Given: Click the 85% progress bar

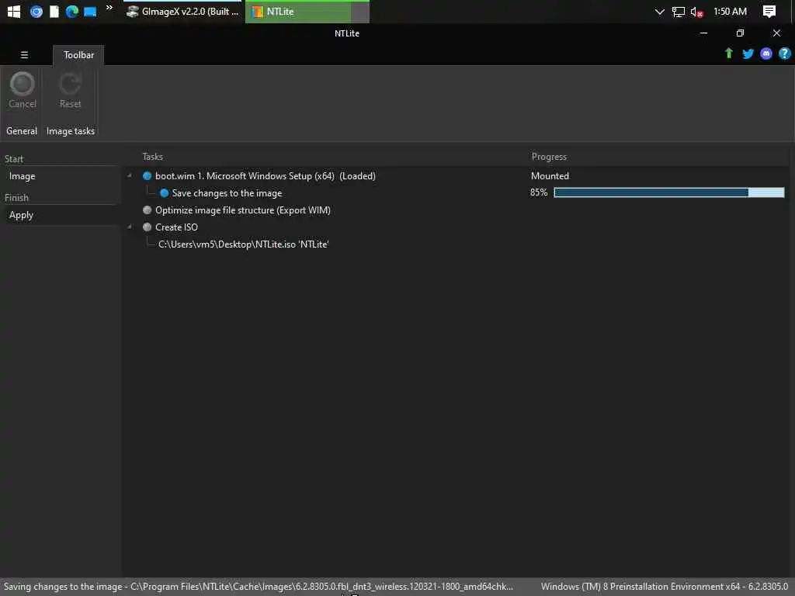Looking at the screenshot, I should pyautogui.click(x=668, y=192).
